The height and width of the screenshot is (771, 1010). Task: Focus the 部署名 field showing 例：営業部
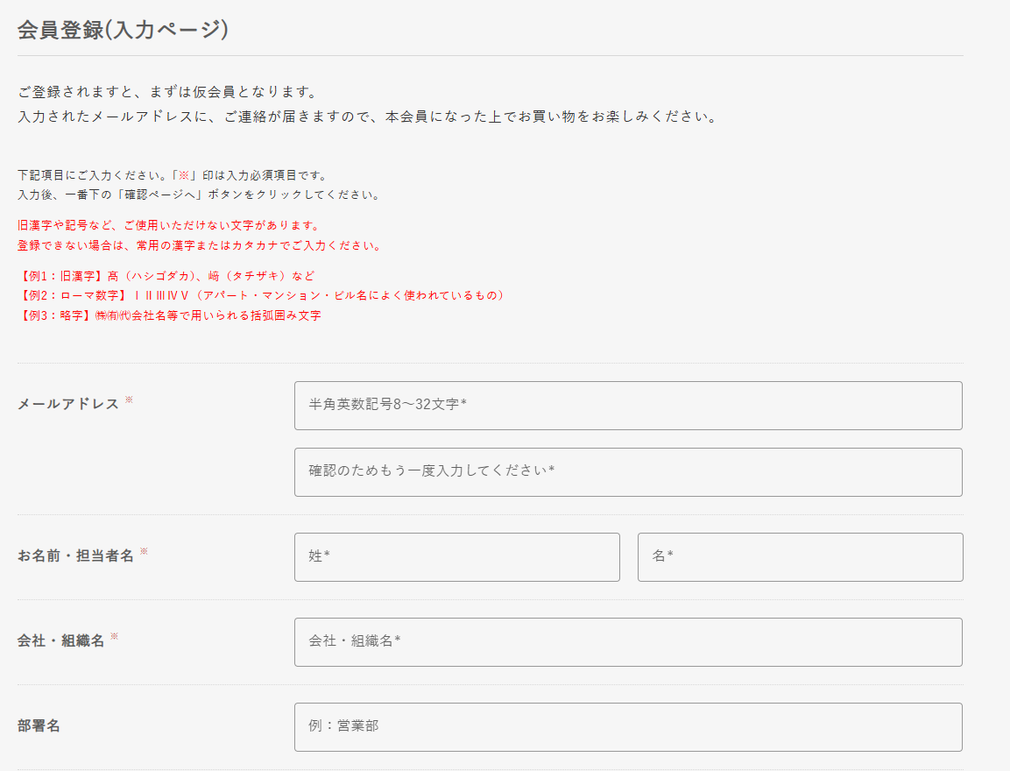point(628,727)
